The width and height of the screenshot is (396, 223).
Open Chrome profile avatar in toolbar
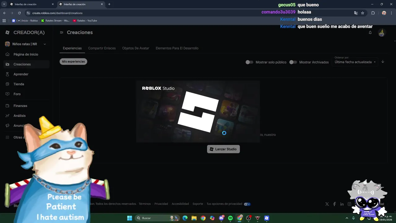[384, 13]
